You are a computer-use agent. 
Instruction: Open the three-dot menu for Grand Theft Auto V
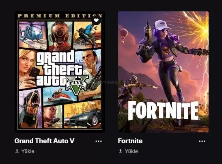99,141
